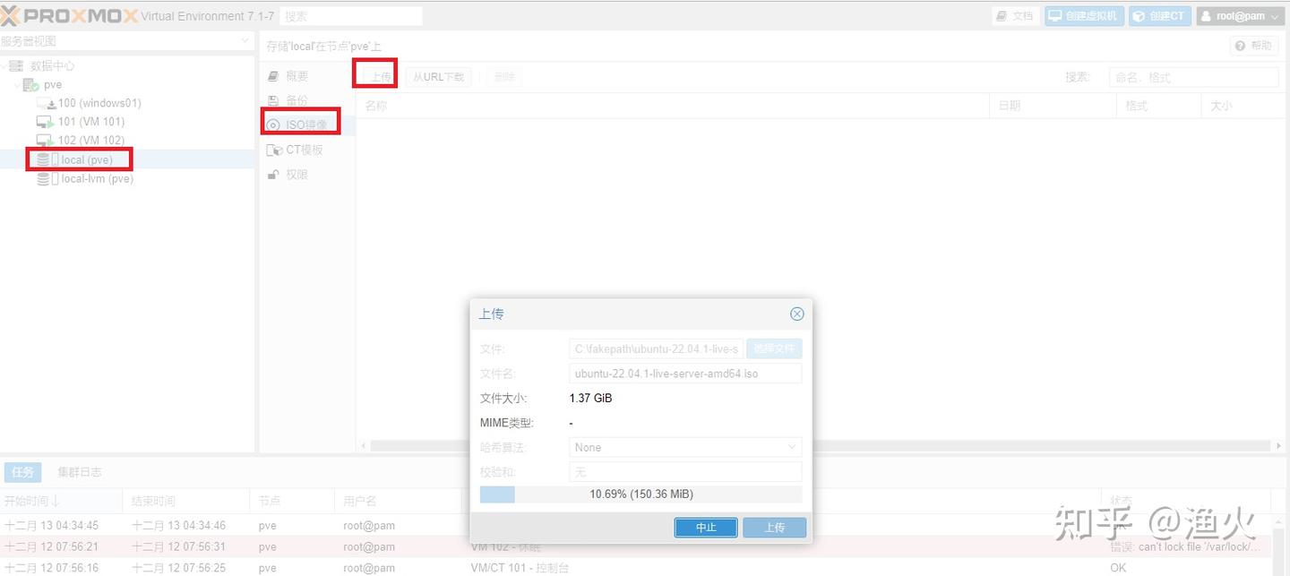Open the ISO镜像 disc icon section
The image size is (1290, 576).
pyautogui.click(x=274, y=125)
